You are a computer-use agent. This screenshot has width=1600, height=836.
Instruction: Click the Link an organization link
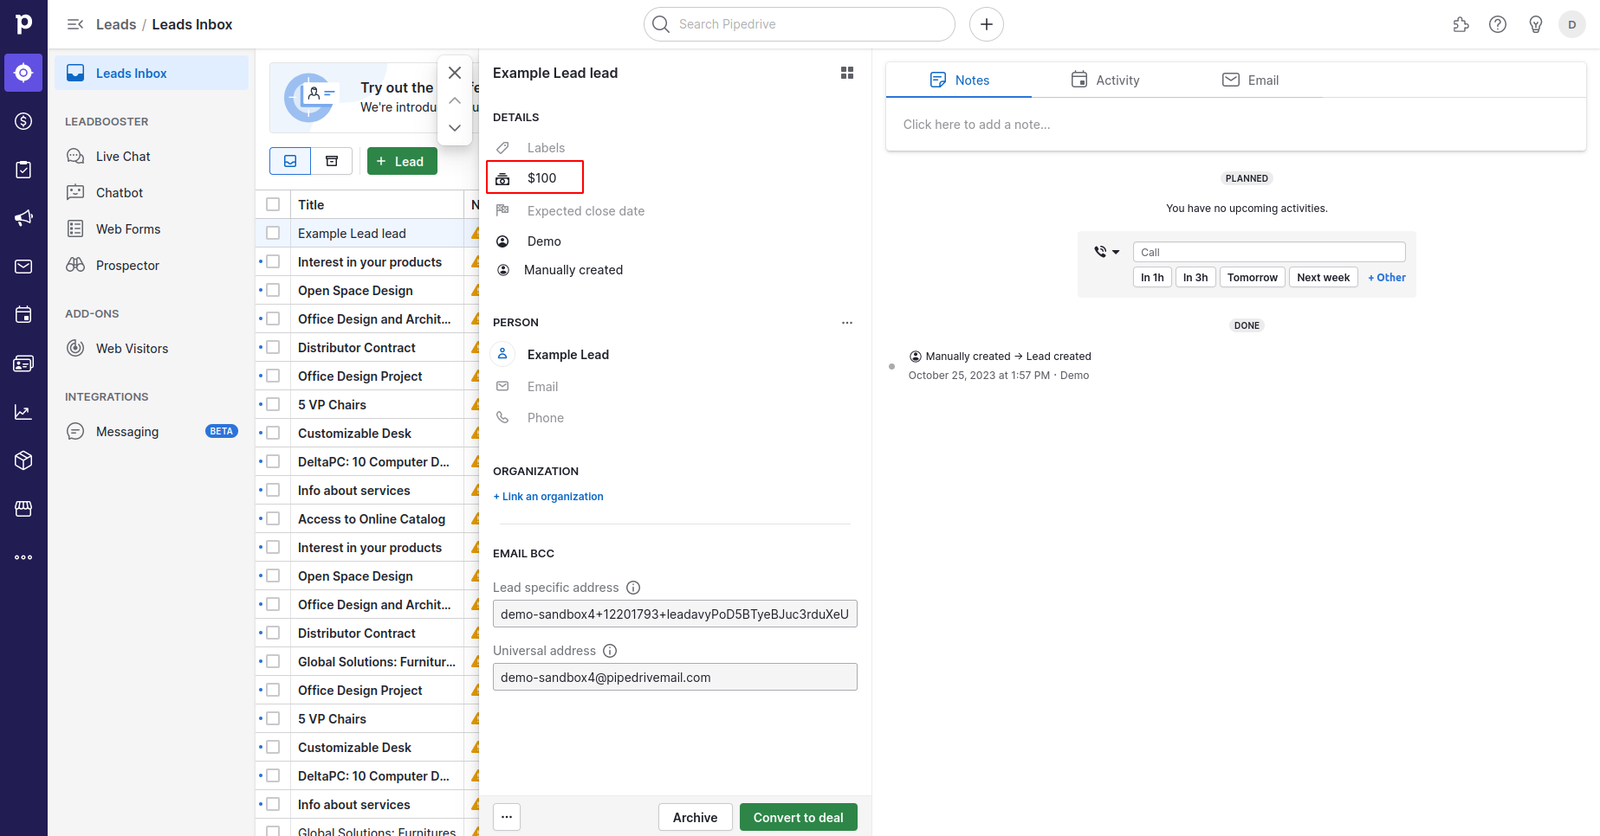548,497
